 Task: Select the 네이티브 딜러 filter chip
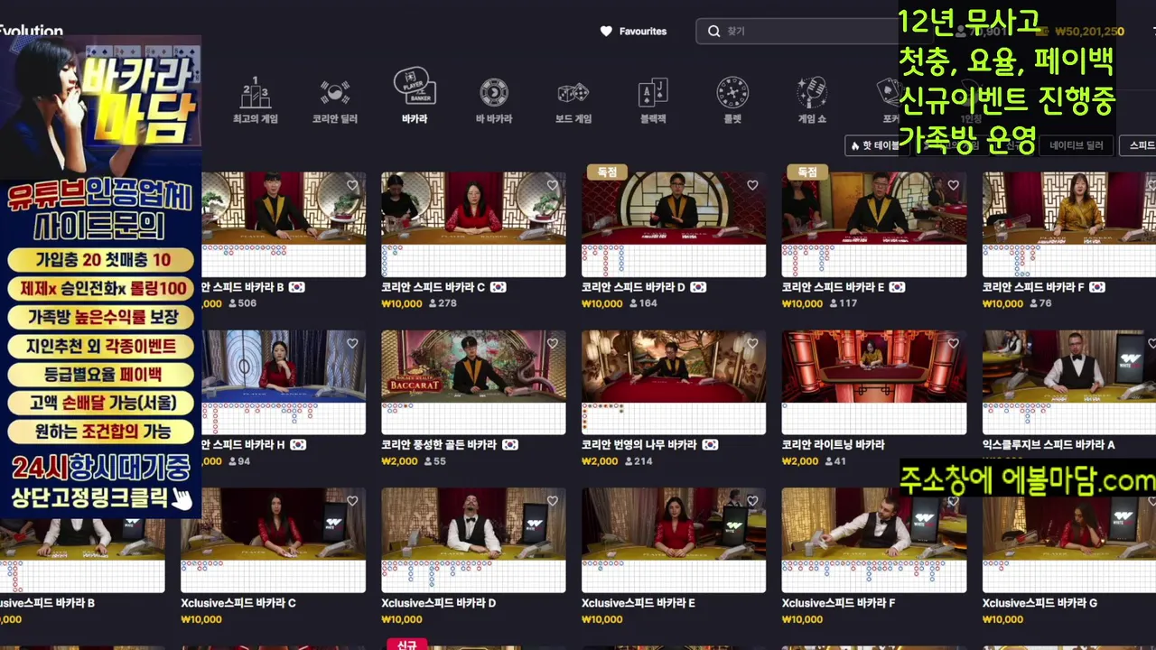tap(1077, 145)
